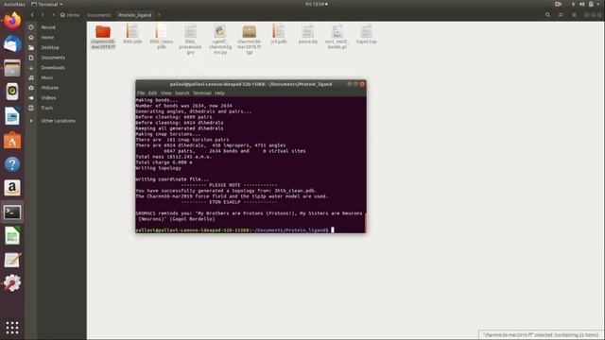Select the jz4.pdb file
Image resolution: width=605 pixels, height=340 pixels.
pyautogui.click(x=279, y=34)
